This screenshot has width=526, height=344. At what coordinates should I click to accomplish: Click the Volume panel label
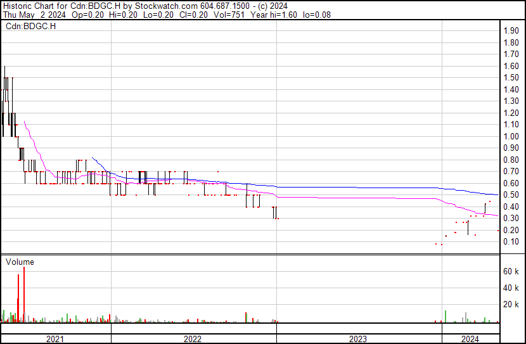click(x=20, y=262)
